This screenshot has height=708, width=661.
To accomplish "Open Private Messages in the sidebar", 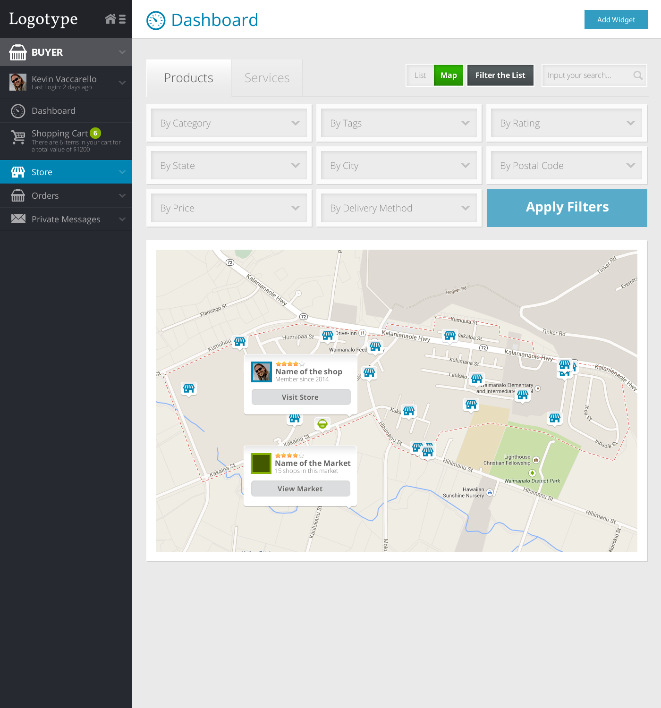I will click(x=66, y=219).
